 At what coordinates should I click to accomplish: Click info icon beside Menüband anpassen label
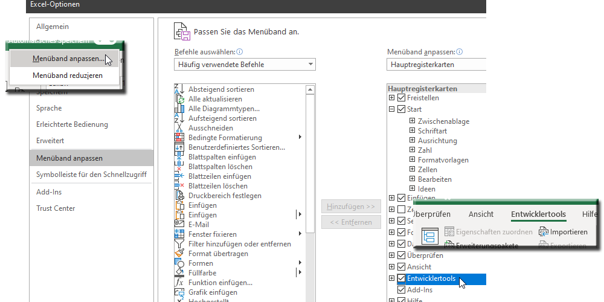[460, 51]
